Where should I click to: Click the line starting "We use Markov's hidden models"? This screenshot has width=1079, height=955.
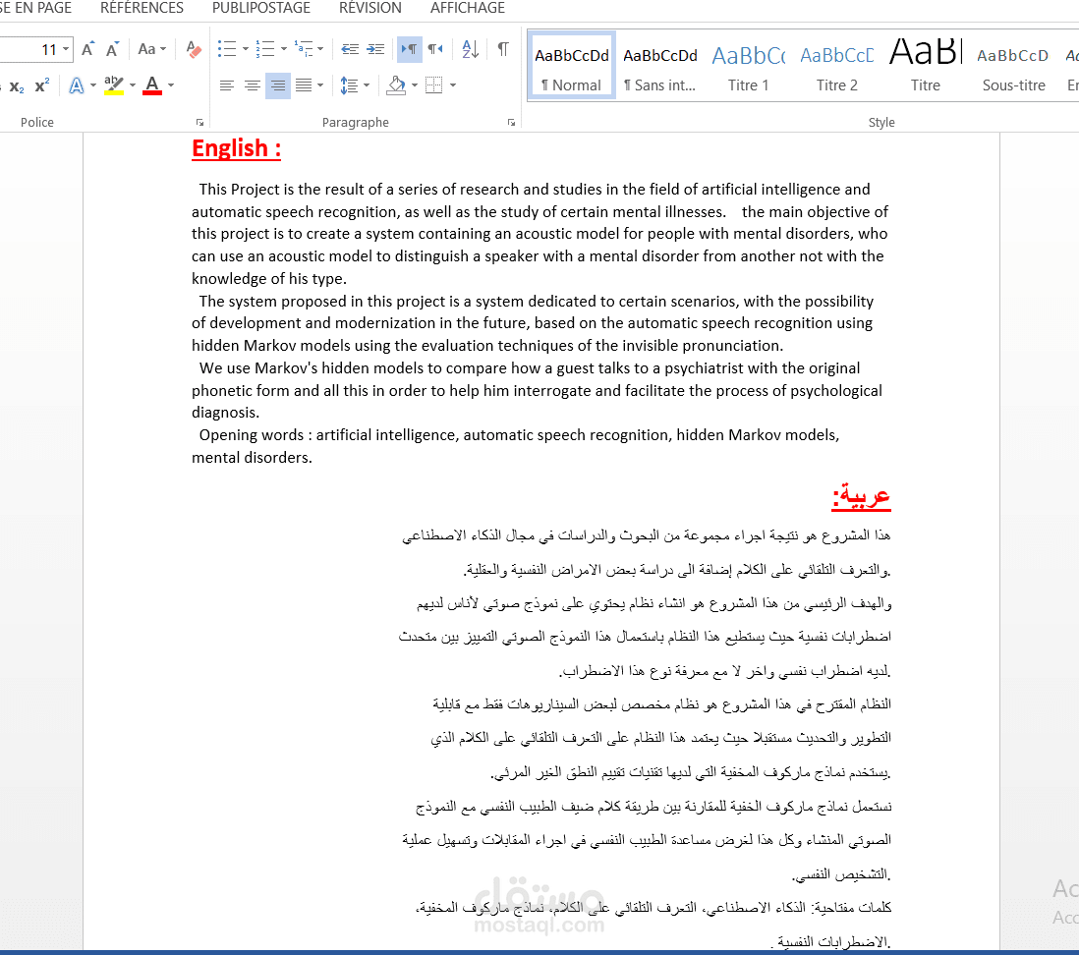click(529, 368)
